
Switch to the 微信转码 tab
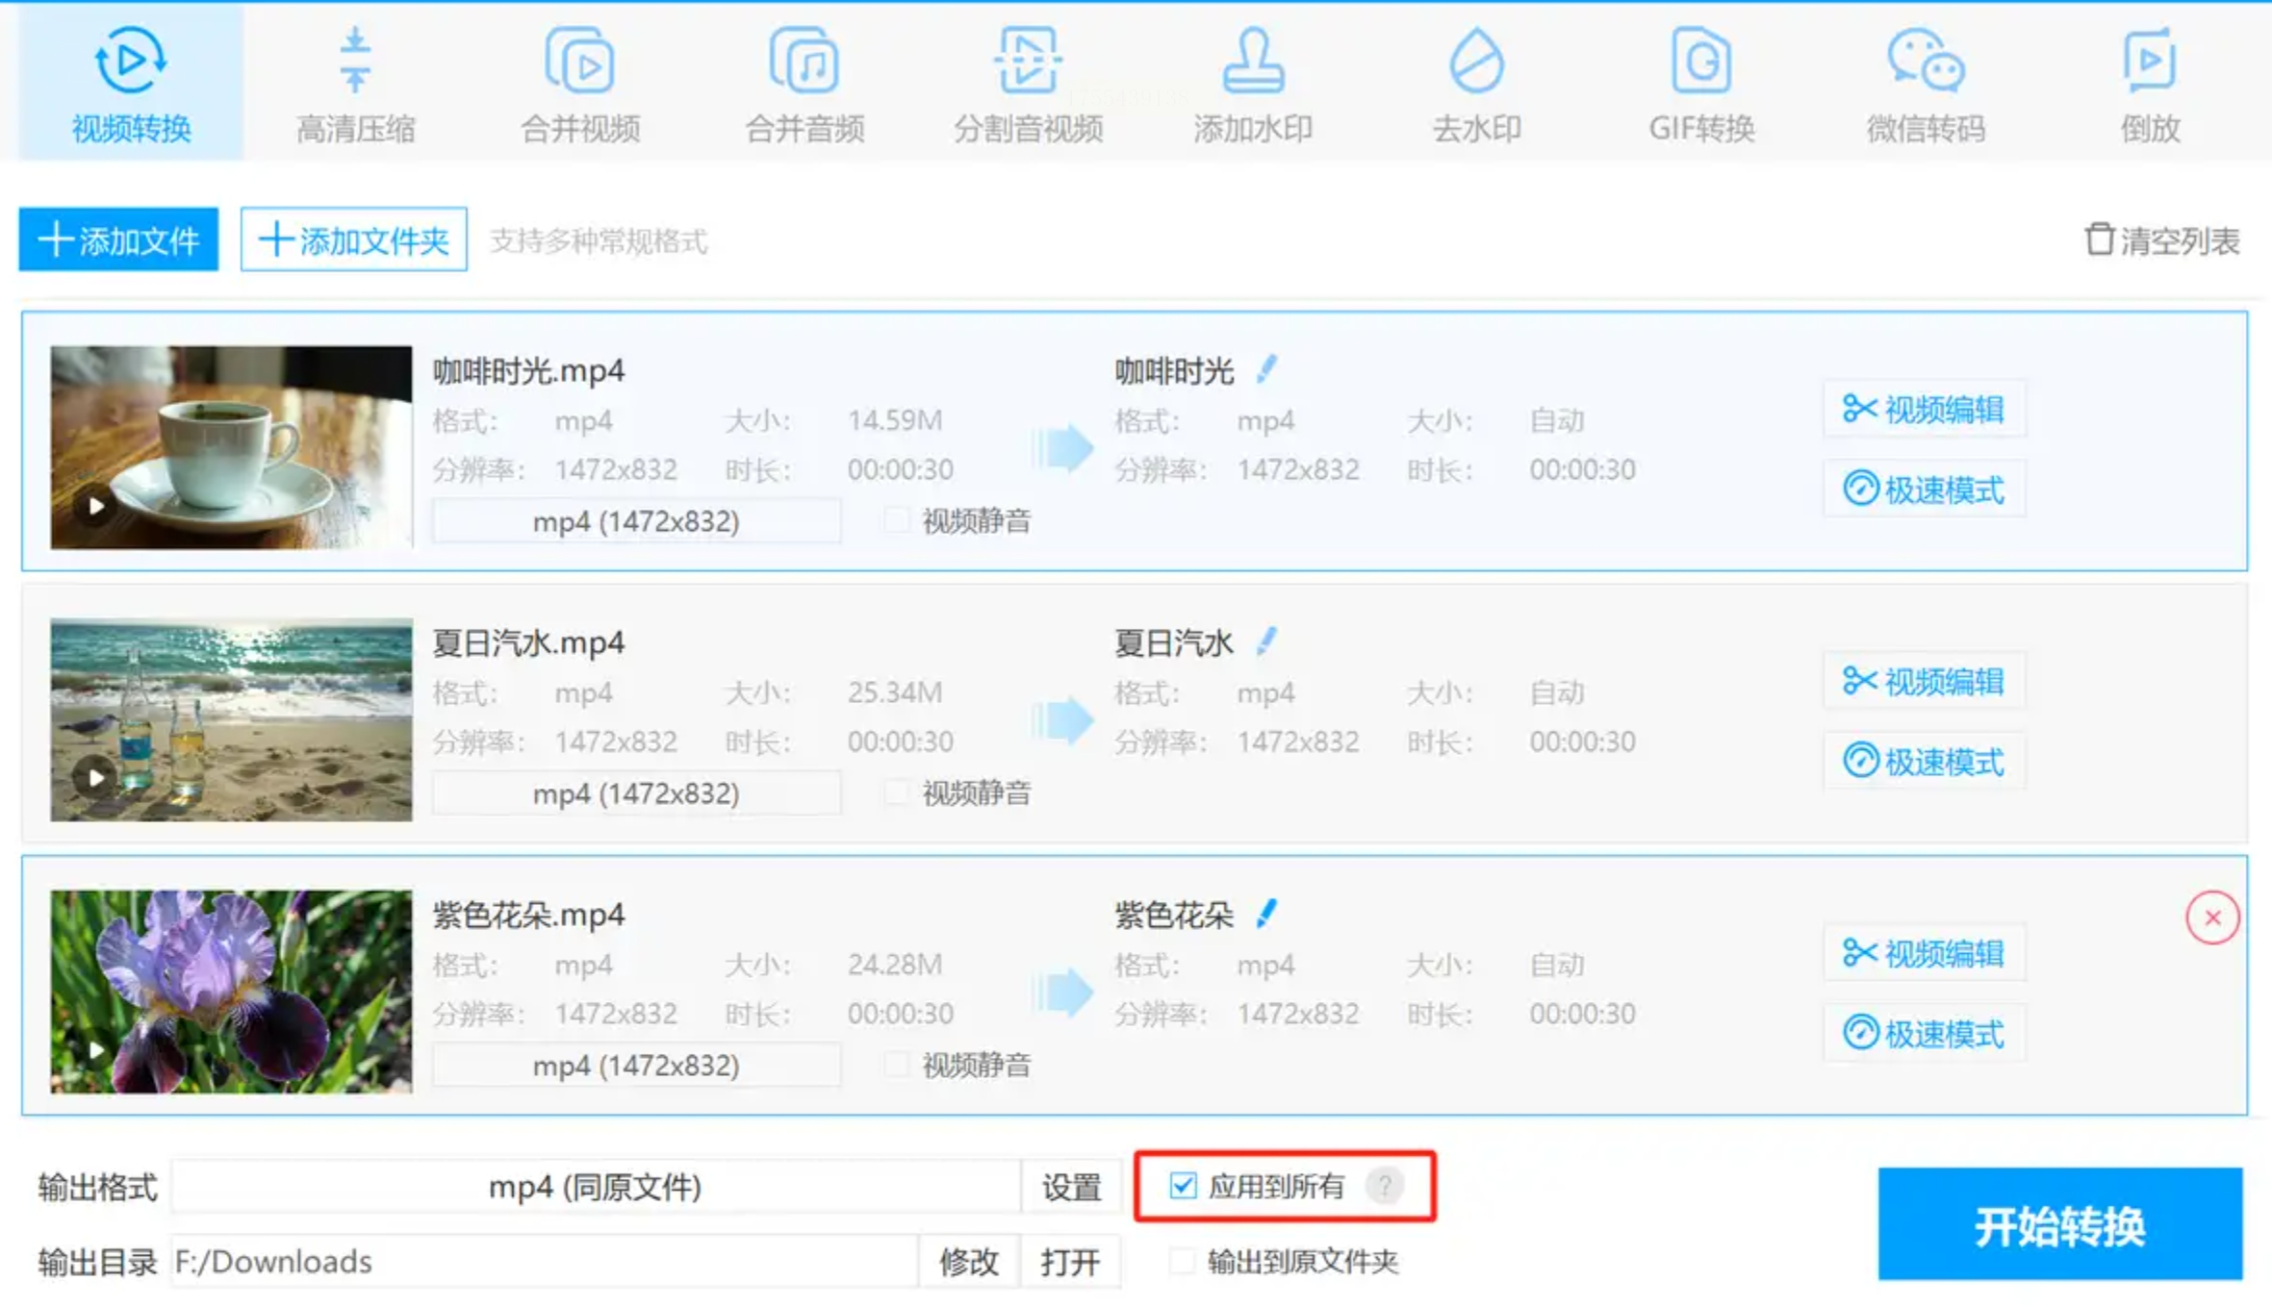coord(1925,85)
